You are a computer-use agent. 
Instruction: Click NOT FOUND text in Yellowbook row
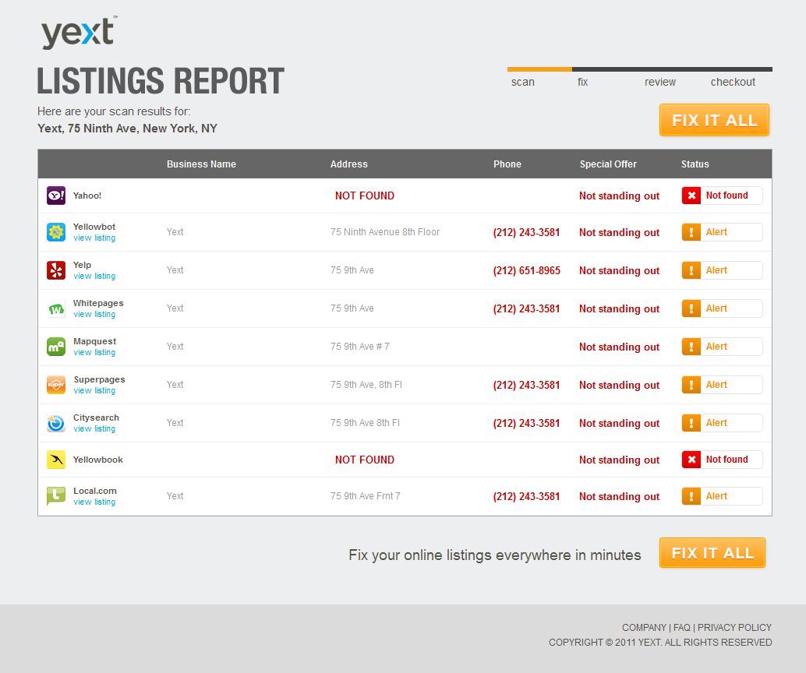(365, 460)
